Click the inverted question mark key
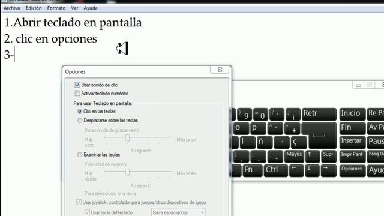The width and height of the screenshot is (384, 216). coord(293,114)
